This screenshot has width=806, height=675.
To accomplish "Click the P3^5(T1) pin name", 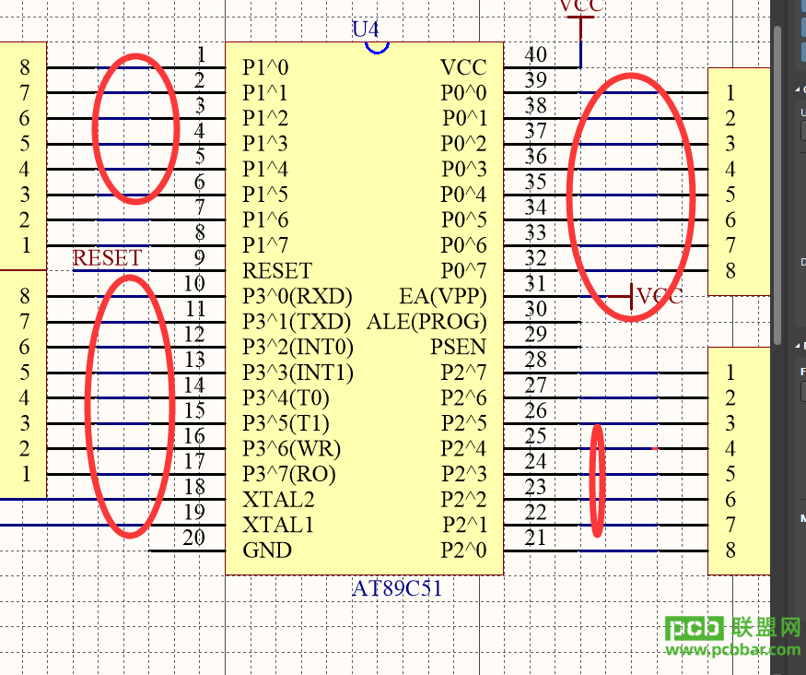I will (286, 423).
